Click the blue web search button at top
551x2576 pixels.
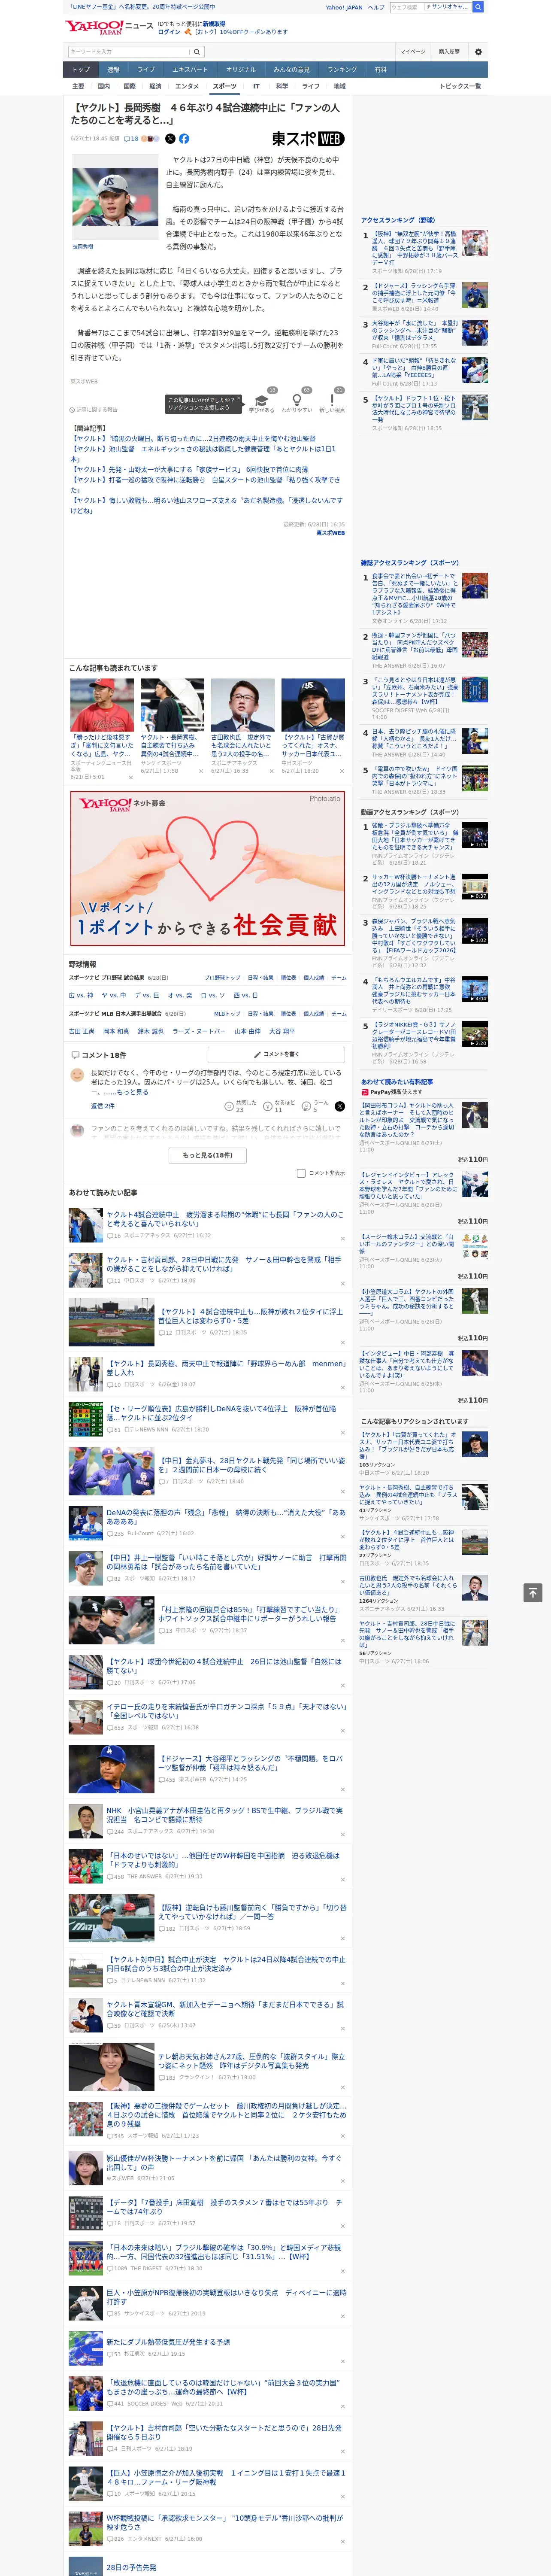click(x=478, y=7)
